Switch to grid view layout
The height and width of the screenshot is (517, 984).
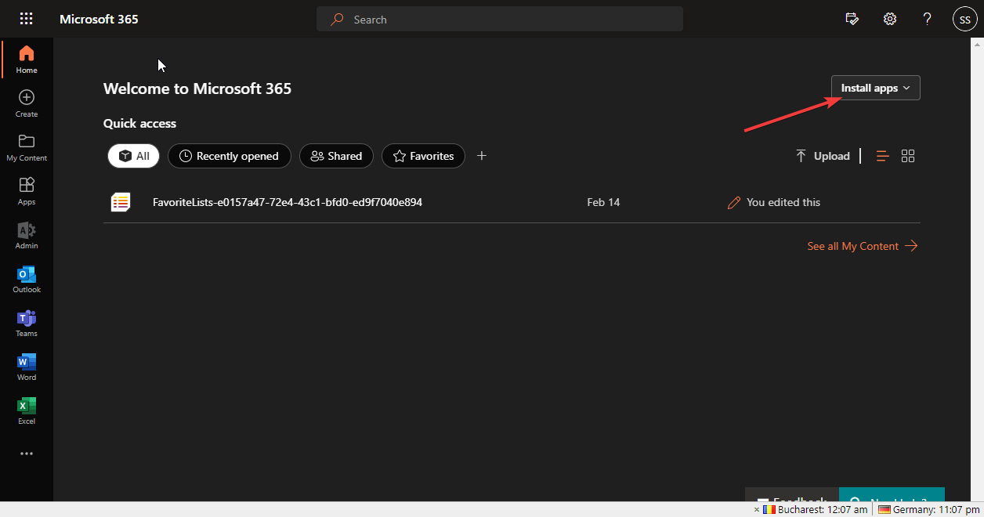pos(908,156)
